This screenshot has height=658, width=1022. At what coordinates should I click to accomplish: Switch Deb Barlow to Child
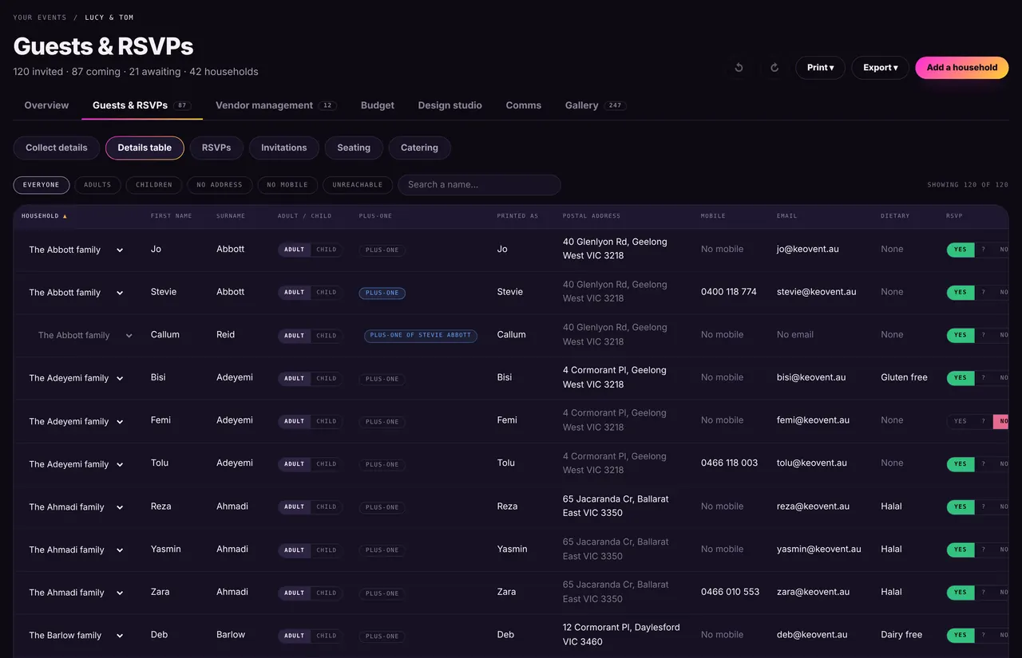click(327, 636)
